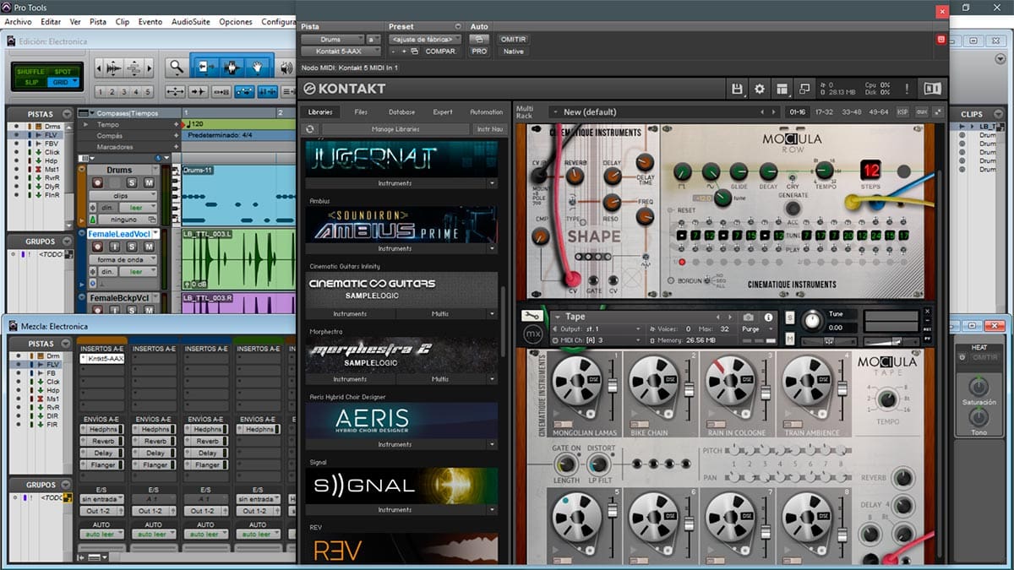Click the KSP button in Multi Rack
Screen dimensions: 1014x570
[x=902, y=111]
